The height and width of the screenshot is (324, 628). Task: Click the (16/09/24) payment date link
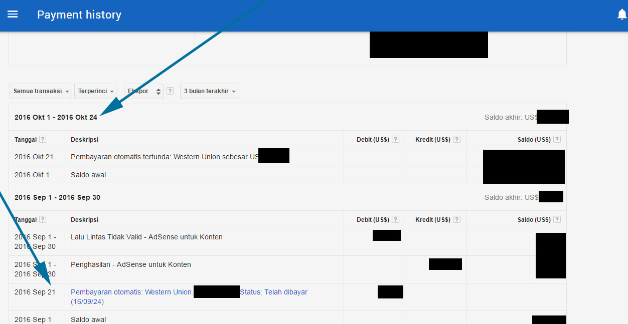tap(88, 302)
